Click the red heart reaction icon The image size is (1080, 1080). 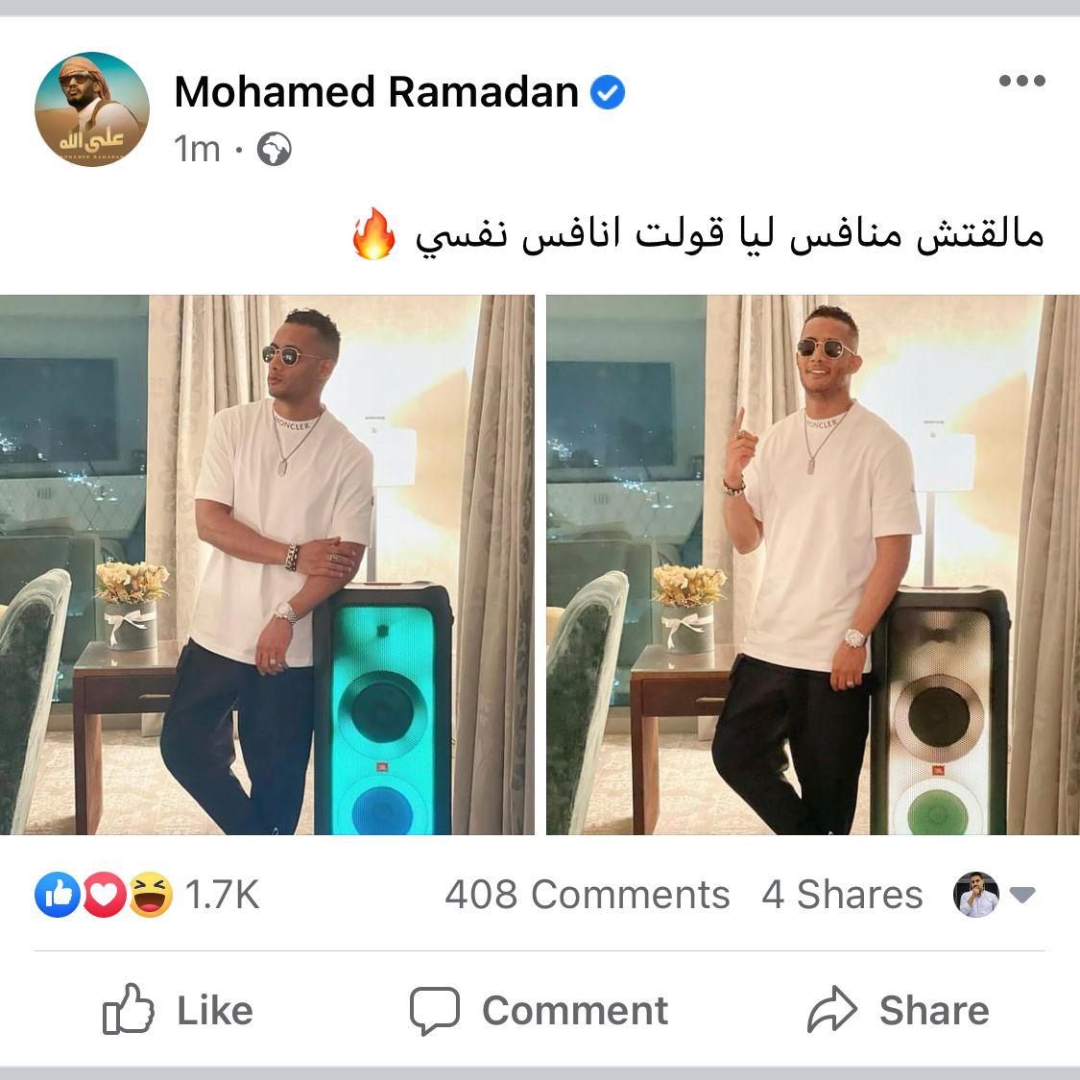click(x=104, y=895)
